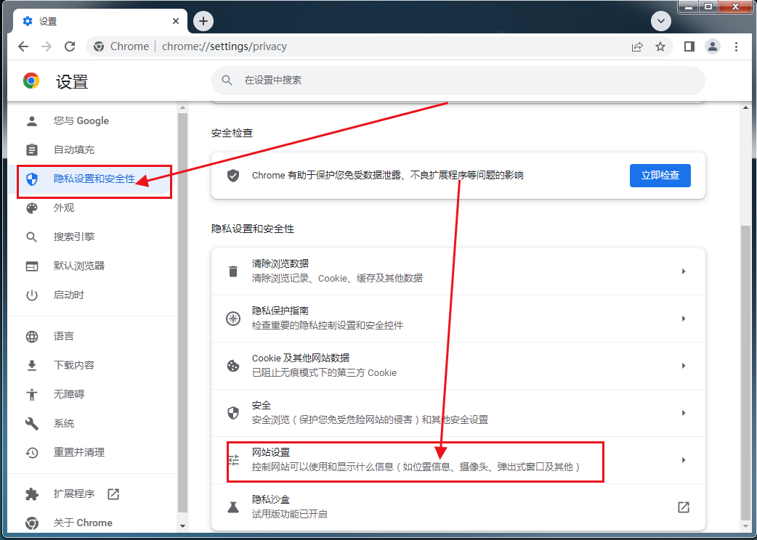Click the shield checkmark icon in 安全检查
The height and width of the screenshot is (540, 757).
[x=233, y=176]
